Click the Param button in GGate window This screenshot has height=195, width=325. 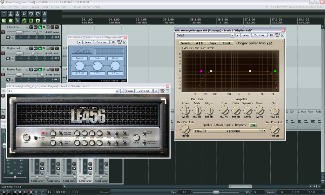point(87,42)
